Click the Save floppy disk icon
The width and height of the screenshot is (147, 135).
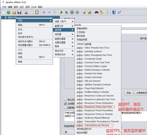click(19, 12)
